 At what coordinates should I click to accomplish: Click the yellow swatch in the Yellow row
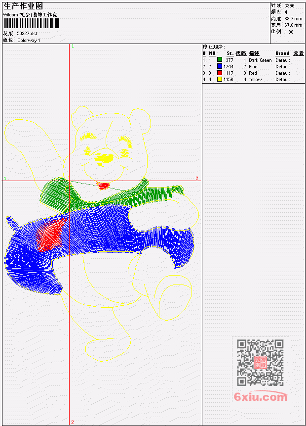click(x=220, y=79)
